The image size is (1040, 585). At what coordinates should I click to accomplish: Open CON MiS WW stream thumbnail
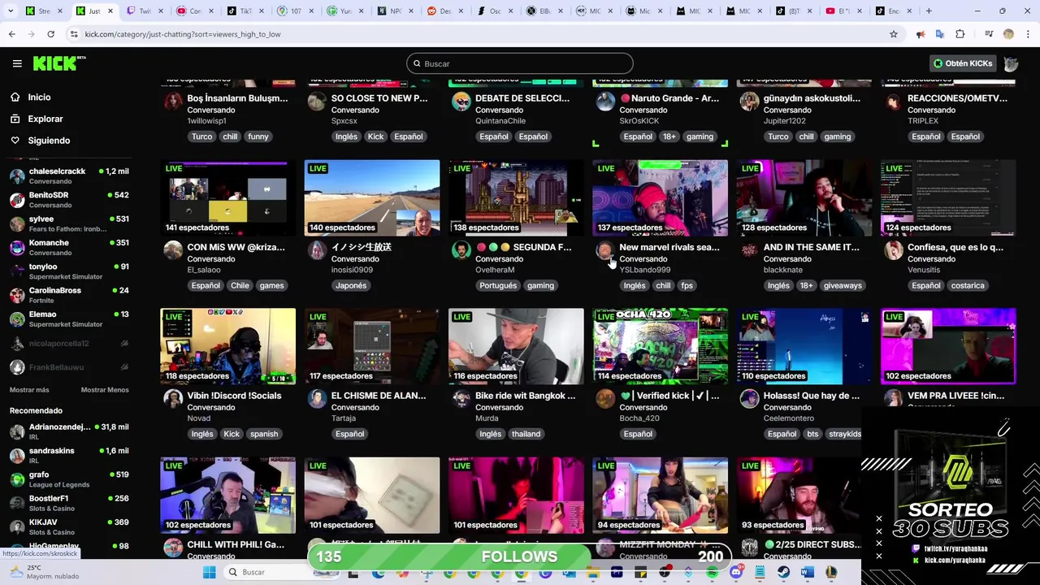[x=227, y=197]
